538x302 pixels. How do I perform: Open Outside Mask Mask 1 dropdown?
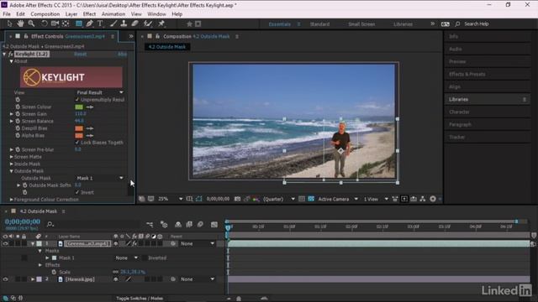point(99,178)
